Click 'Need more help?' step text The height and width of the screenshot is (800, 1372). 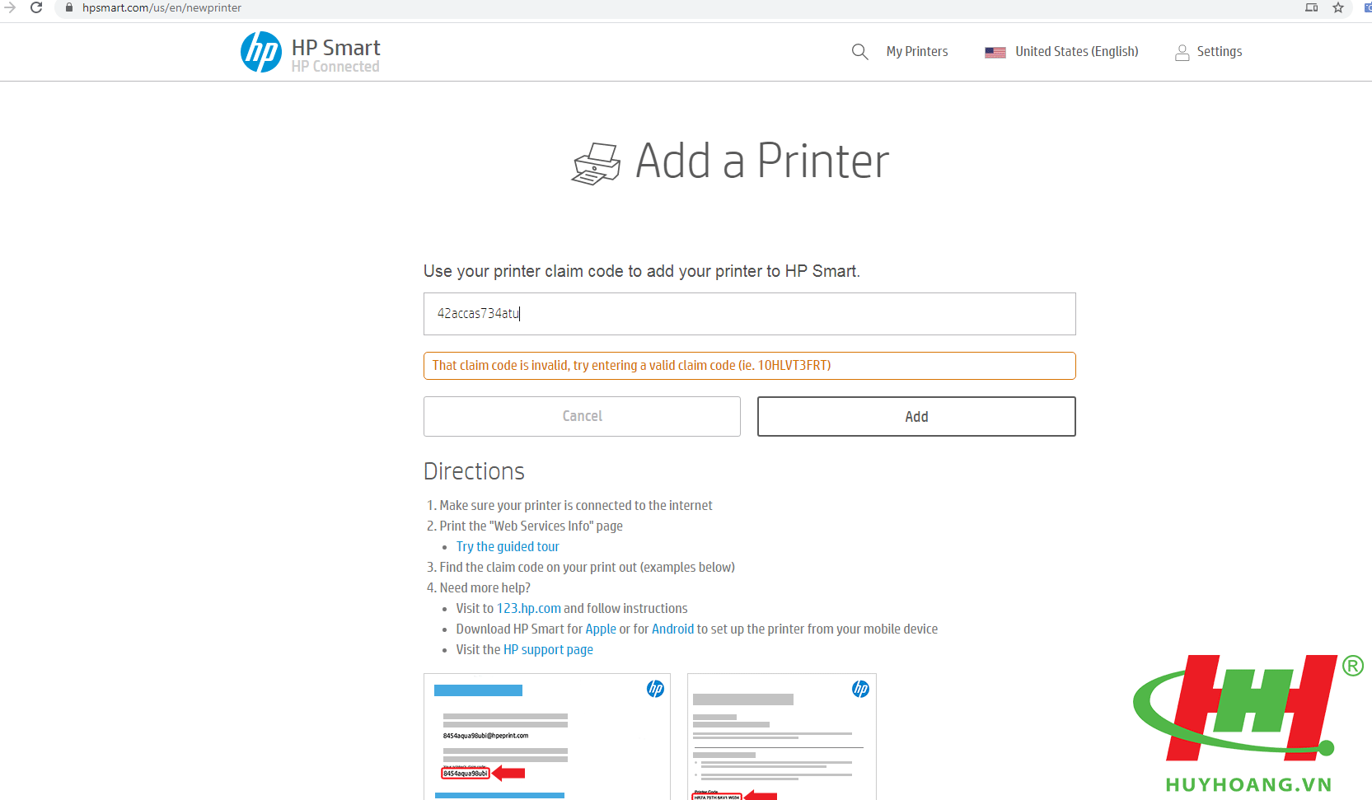[x=485, y=587]
